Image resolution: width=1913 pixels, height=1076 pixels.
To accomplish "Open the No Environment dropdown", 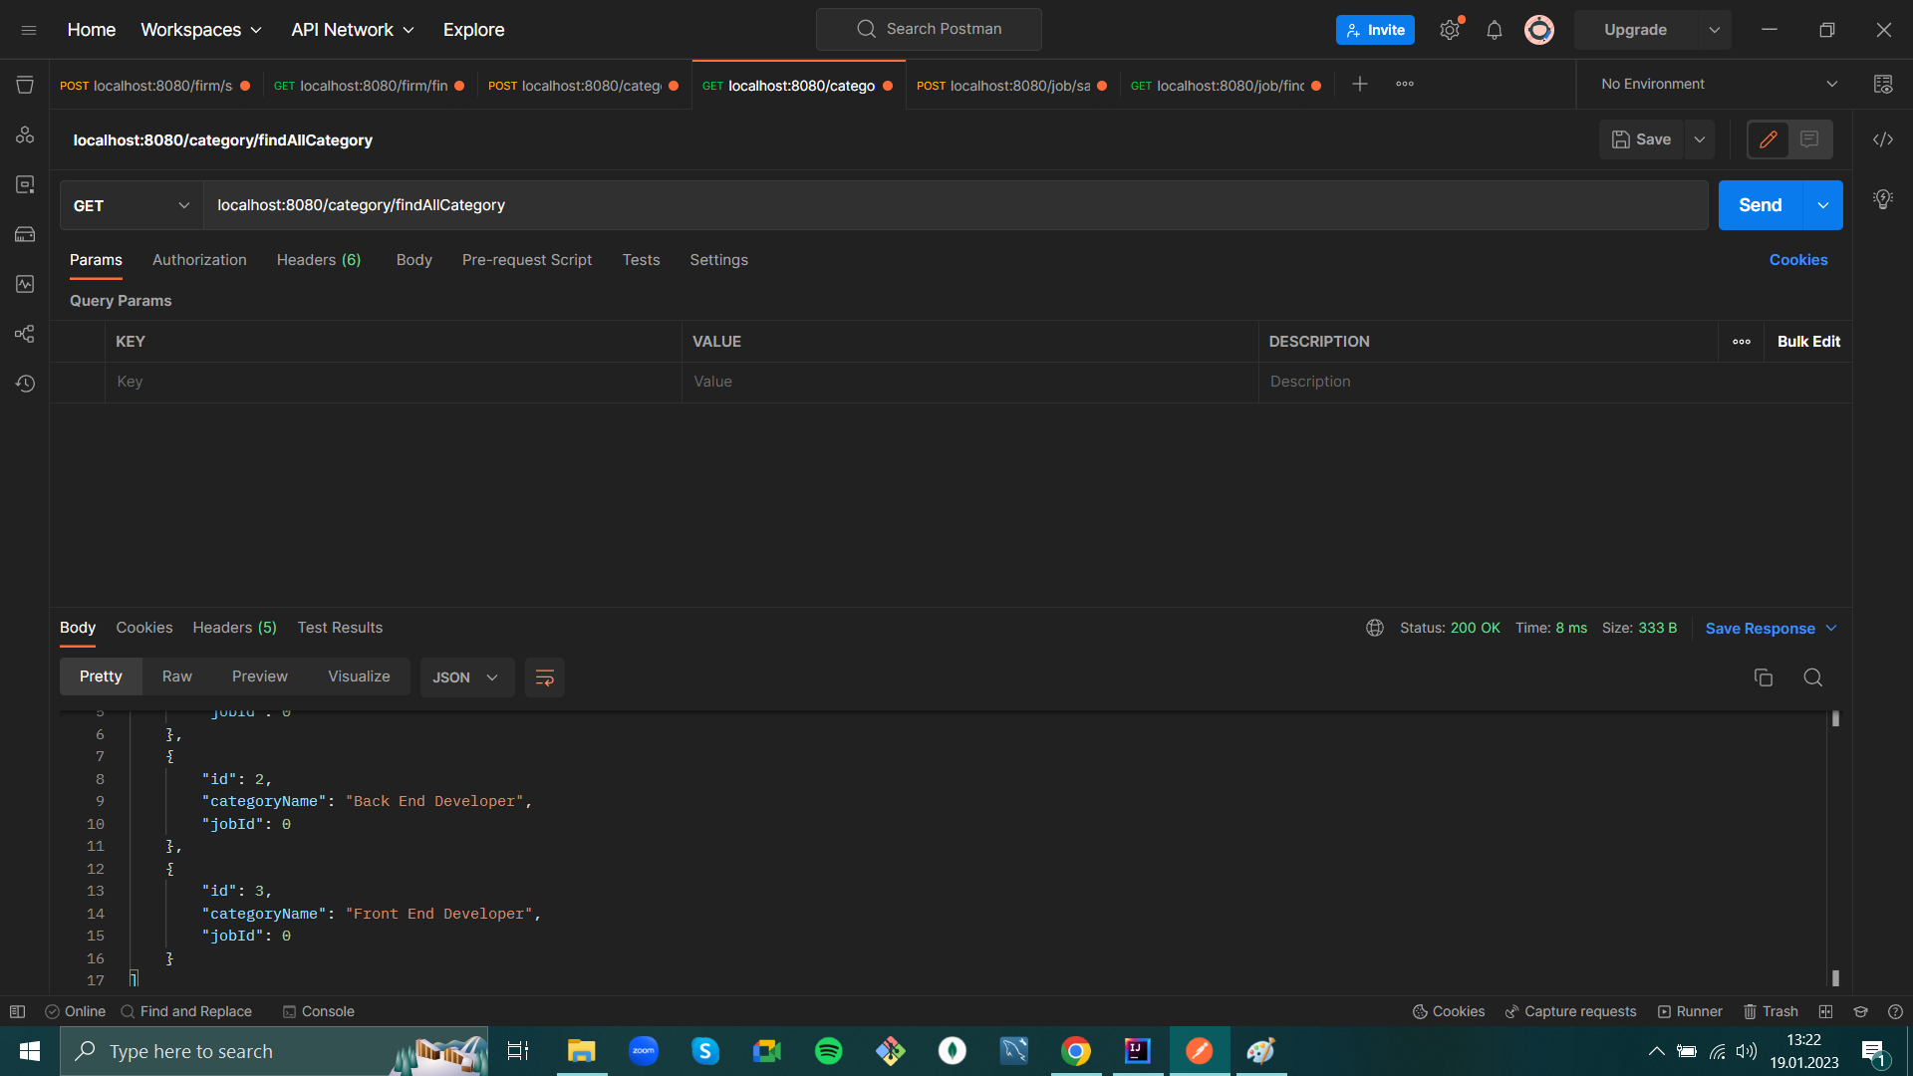I will click(1716, 84).
